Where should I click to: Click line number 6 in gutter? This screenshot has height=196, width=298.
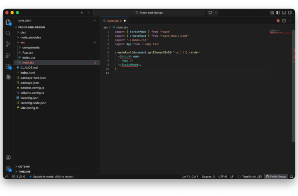pyautogui.click(x=108, y=52)
